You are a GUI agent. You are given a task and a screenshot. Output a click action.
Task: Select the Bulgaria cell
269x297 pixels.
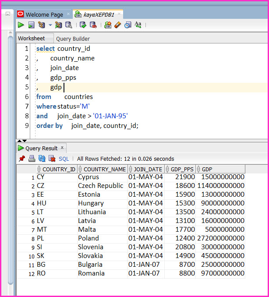103,265
